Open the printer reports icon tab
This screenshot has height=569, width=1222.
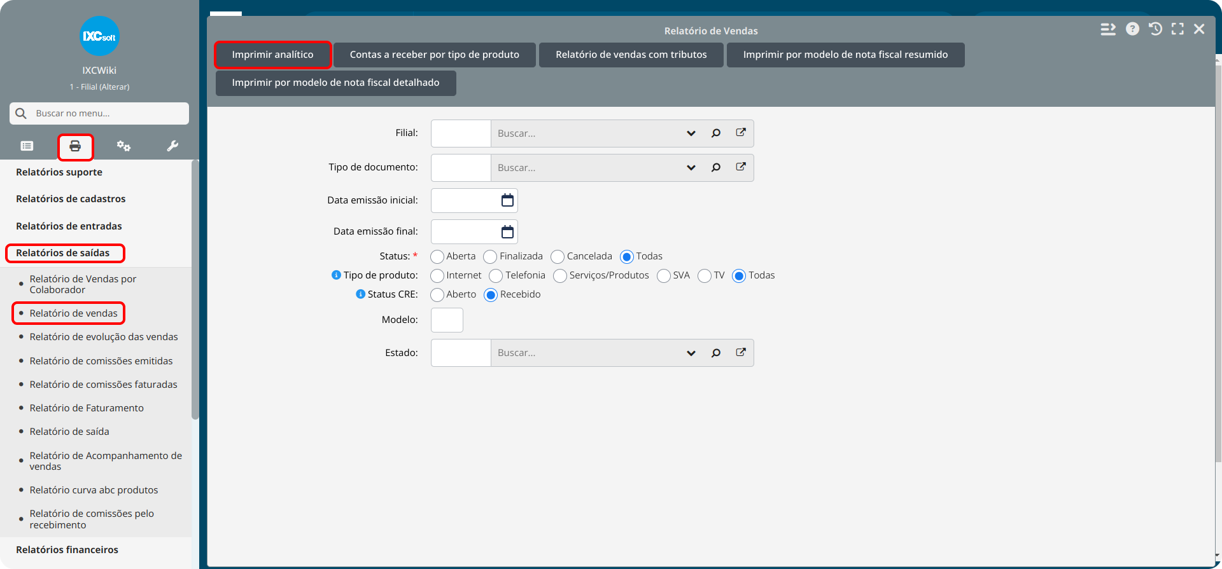75,146
